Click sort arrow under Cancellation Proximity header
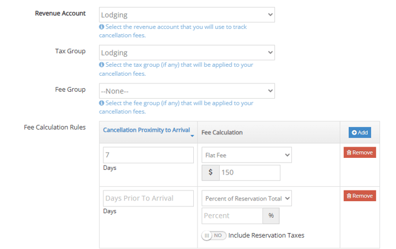 tap(192, 137)
